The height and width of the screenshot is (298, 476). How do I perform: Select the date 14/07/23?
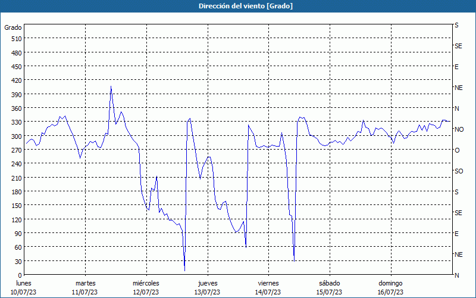click(268, 292)
